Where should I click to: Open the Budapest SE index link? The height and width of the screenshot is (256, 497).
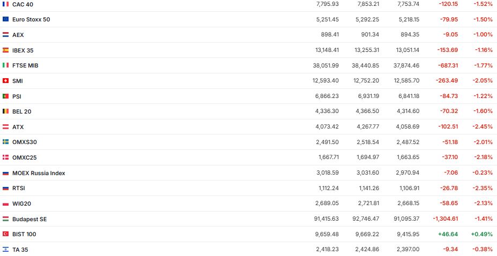point(29,219)
